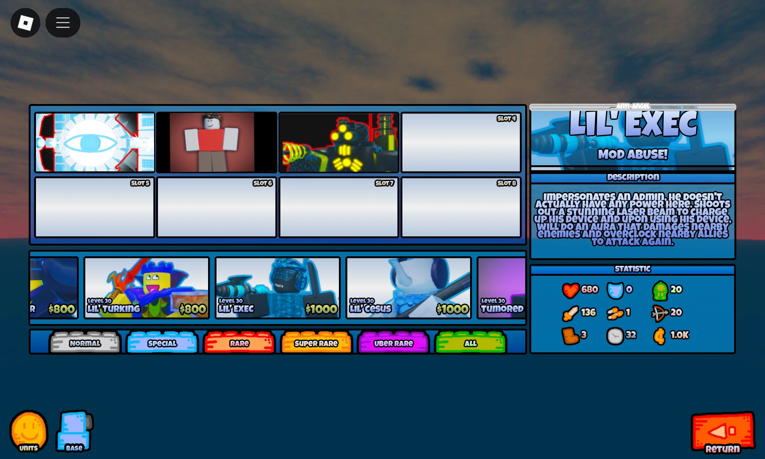Switch to Uber Rare filter

393,342
